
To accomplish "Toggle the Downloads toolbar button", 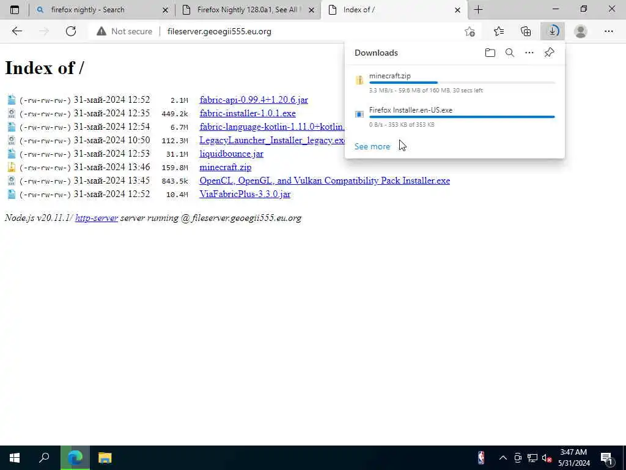I will (x=553, y=31).
